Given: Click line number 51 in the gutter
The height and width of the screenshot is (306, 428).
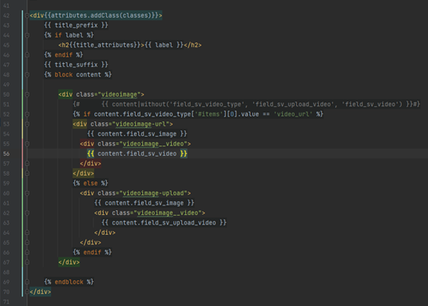Looking at the screenshot, I should click(6, 105).
